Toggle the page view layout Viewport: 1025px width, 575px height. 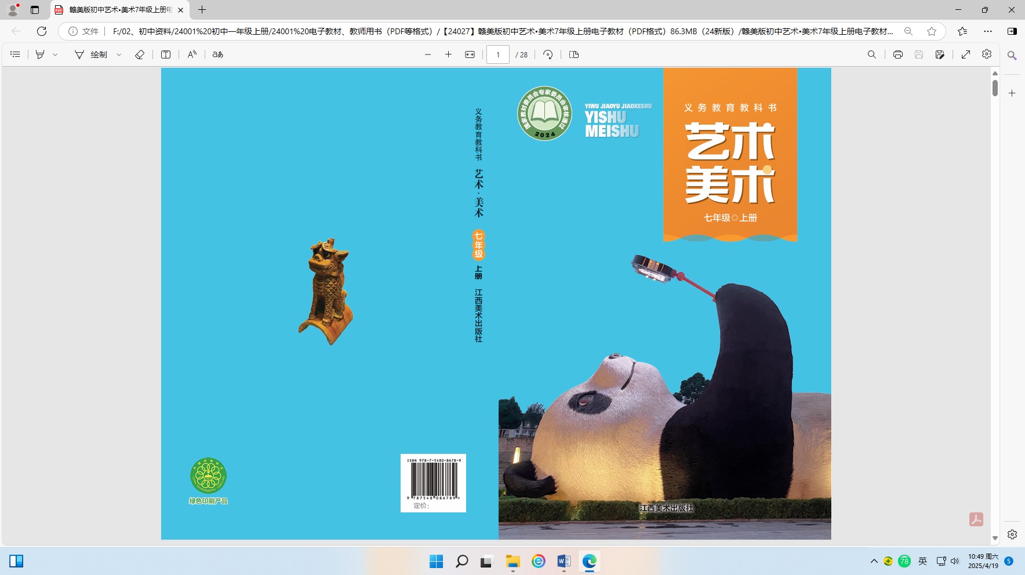[574, 54]
